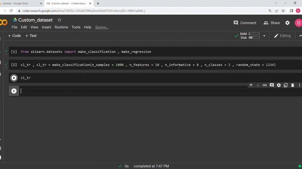Image resolution: width=302 pixels, height=169 pixels.
Task: Click the Colab logo
Action: [3, 23]
